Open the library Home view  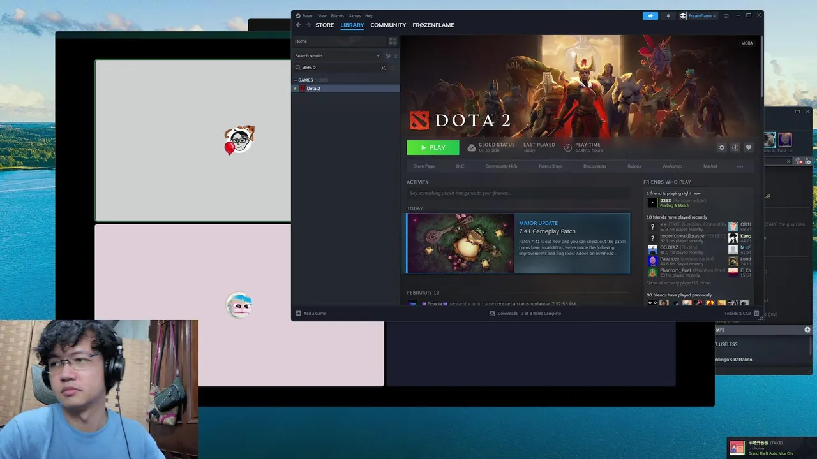pyautogui.click(x=338, y=41)
